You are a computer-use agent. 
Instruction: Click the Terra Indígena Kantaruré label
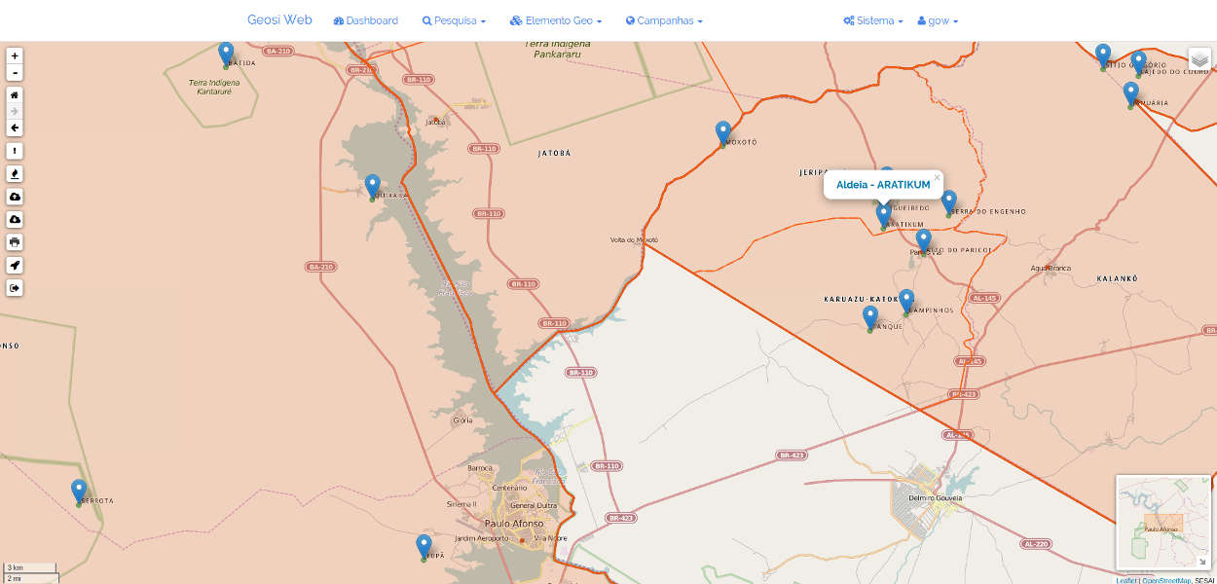point(216,88)
